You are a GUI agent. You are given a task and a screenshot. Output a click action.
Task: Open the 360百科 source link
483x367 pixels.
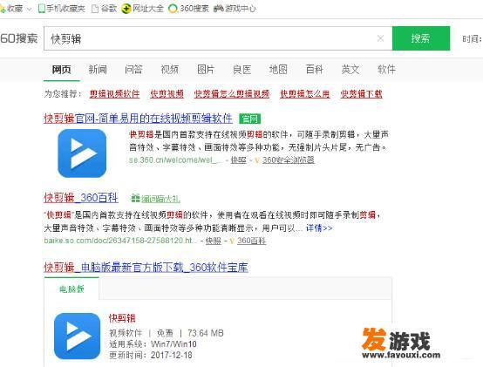[251, 241]
